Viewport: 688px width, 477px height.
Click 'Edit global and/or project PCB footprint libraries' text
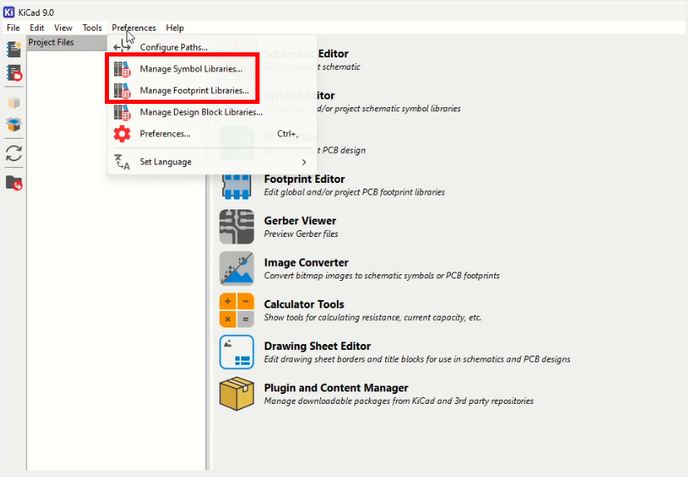pyautogui.click(x=354, y=192)
